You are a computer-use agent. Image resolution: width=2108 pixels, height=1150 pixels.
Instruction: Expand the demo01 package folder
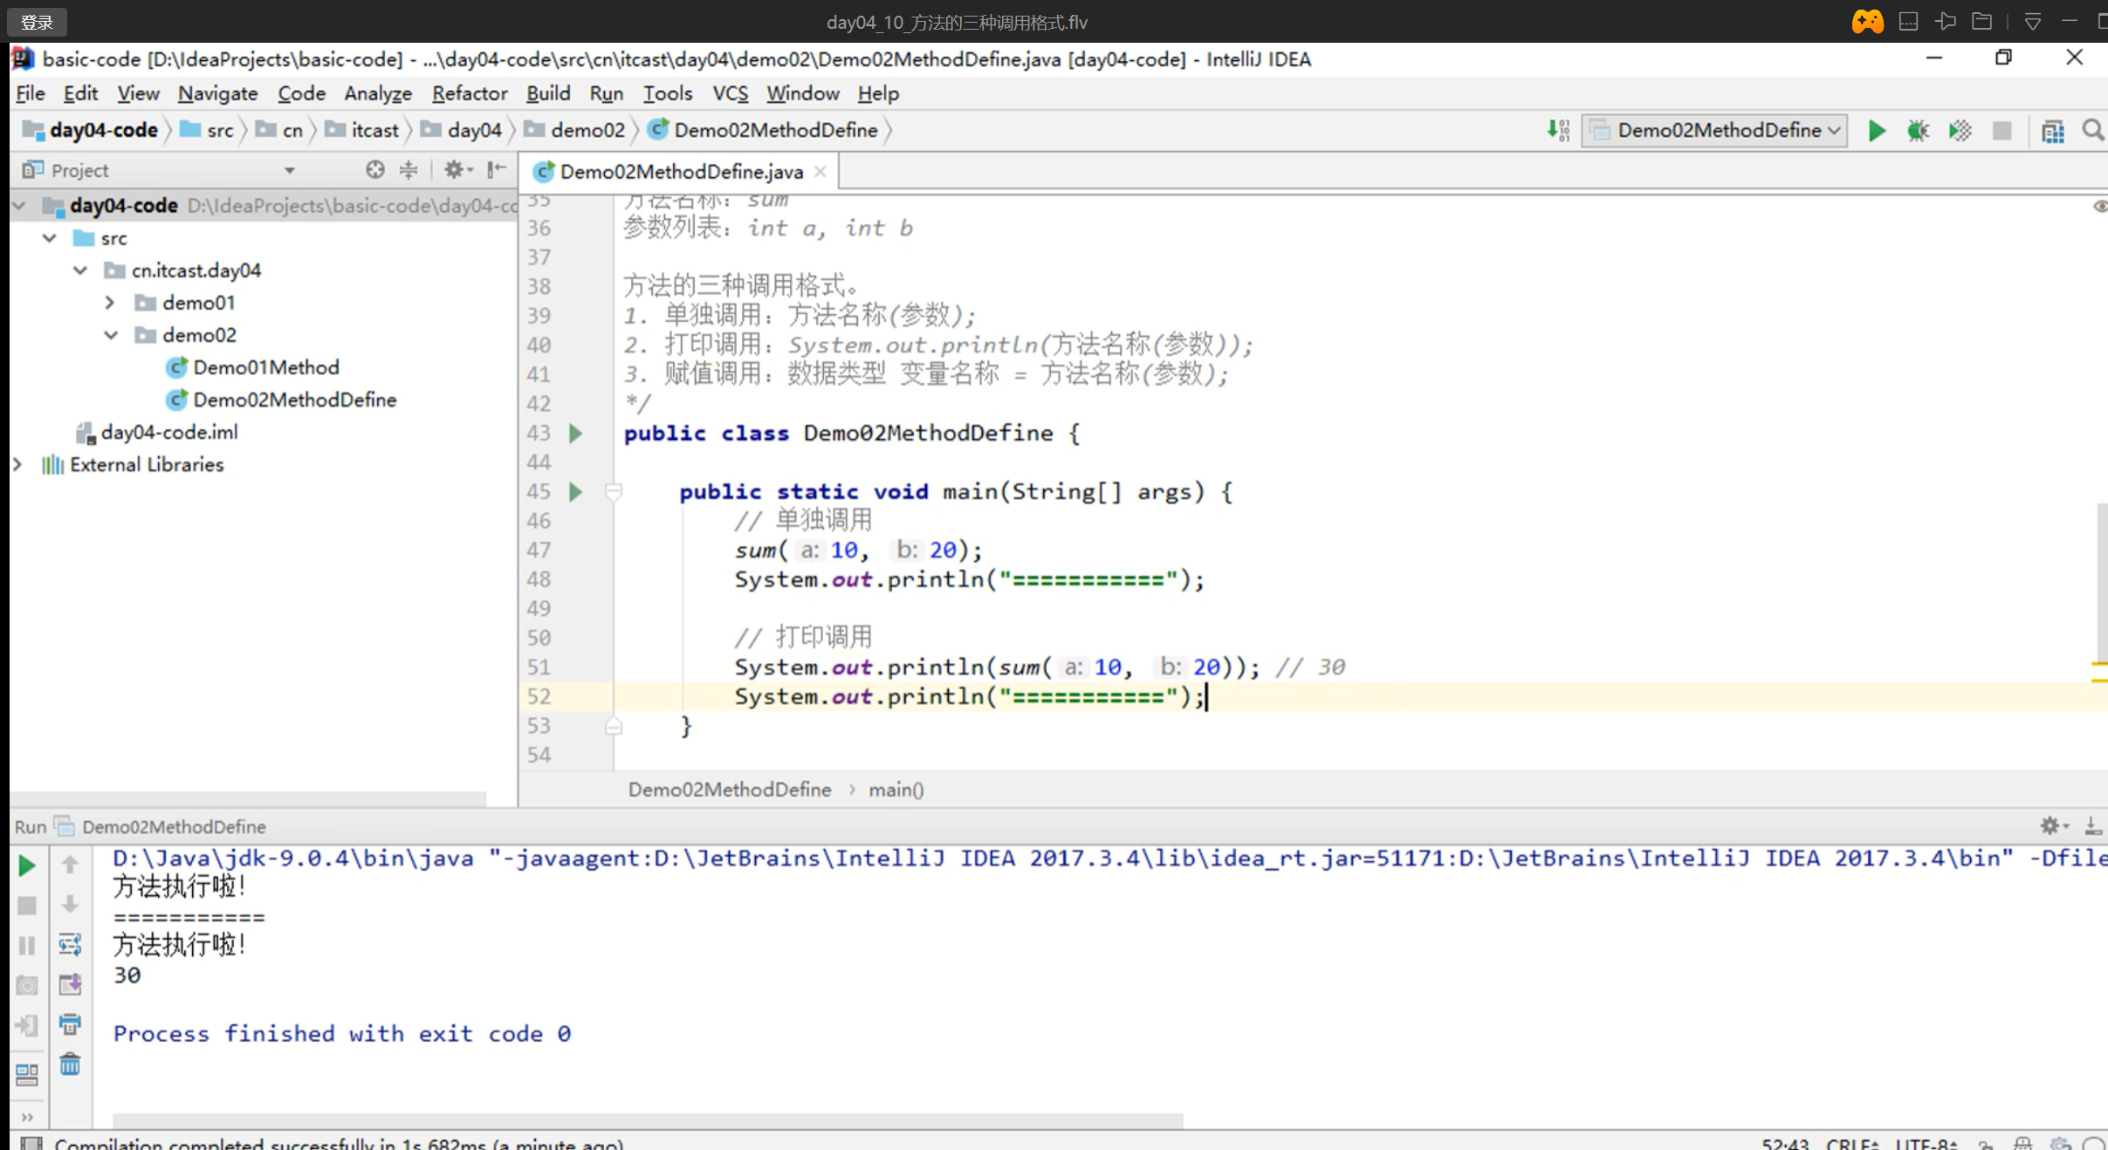coord(110,303)
